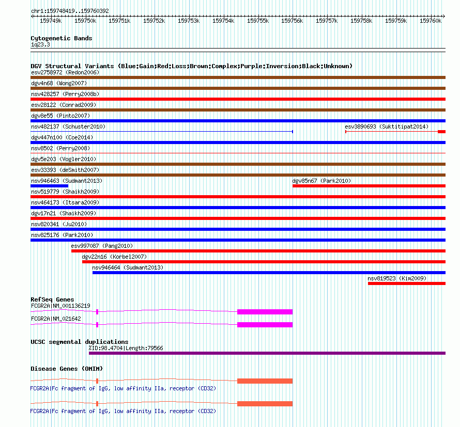Click the dgv447n100 (Coe2014) variant label

[x=62, y=137]
